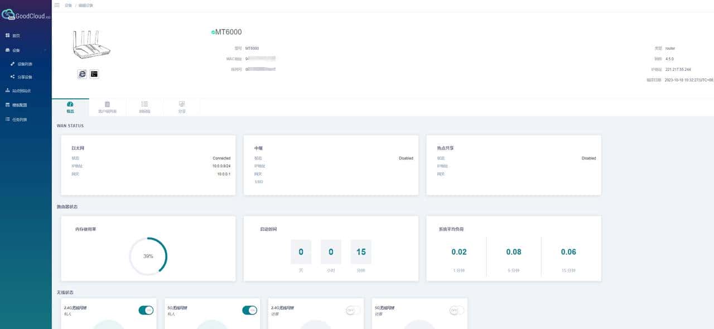Viewport: 714px width, 329px height.
Task: Toggle the hamburger sidebar menu icon
Action: [x=57, y=5]
